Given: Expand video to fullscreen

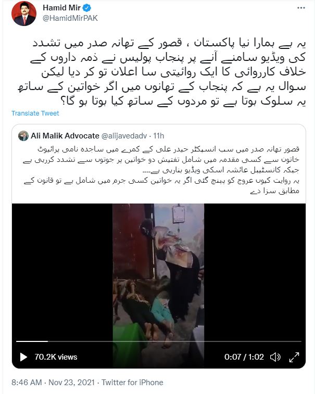Looking at the screenshot, I should coord(294,357).
